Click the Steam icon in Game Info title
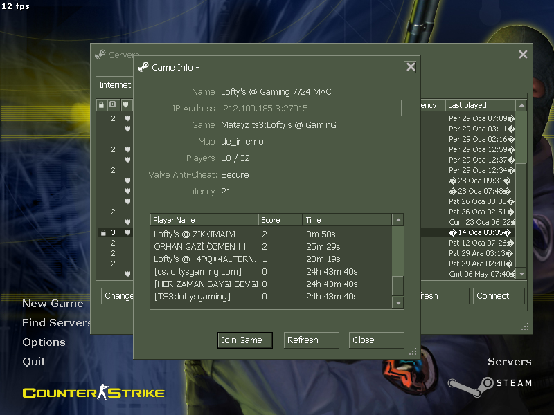Viewport: 554px width, 415px height. coord(143,66)
